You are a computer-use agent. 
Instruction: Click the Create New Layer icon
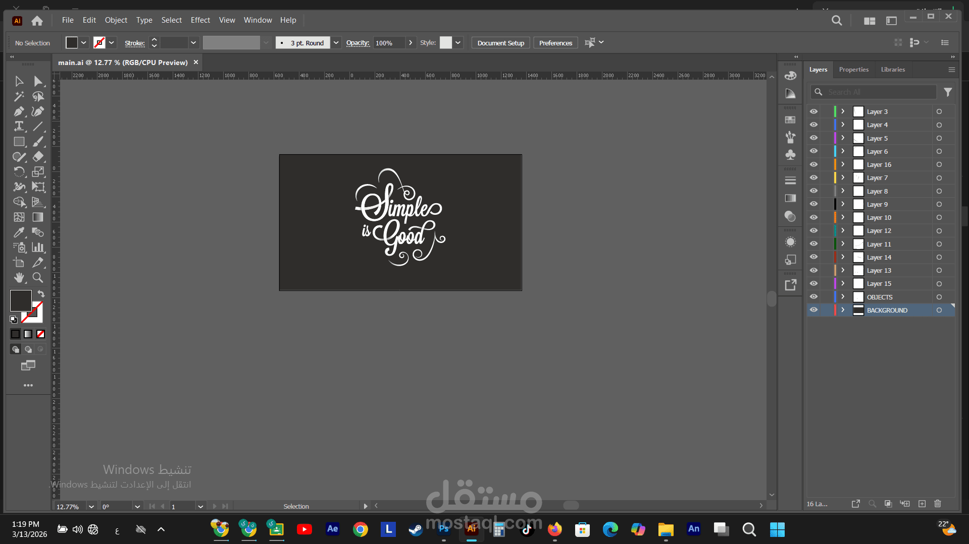922,504
